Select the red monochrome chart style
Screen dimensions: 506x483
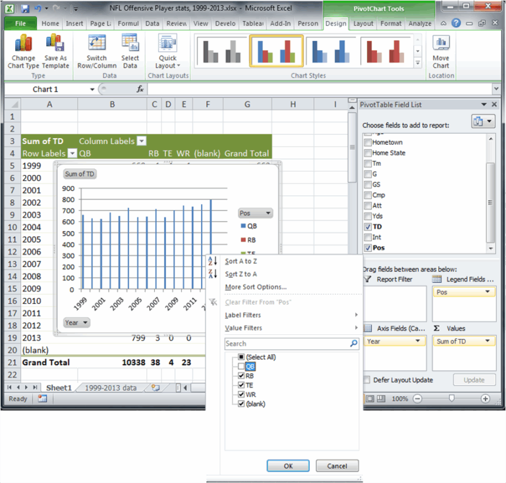coord(385,51)
